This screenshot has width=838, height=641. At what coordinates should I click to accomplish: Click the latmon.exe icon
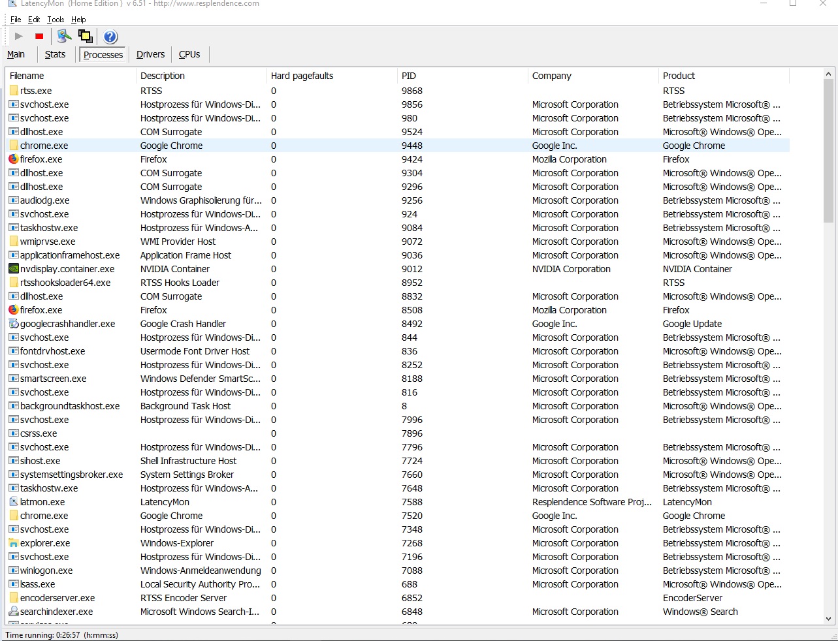[14, 502]
